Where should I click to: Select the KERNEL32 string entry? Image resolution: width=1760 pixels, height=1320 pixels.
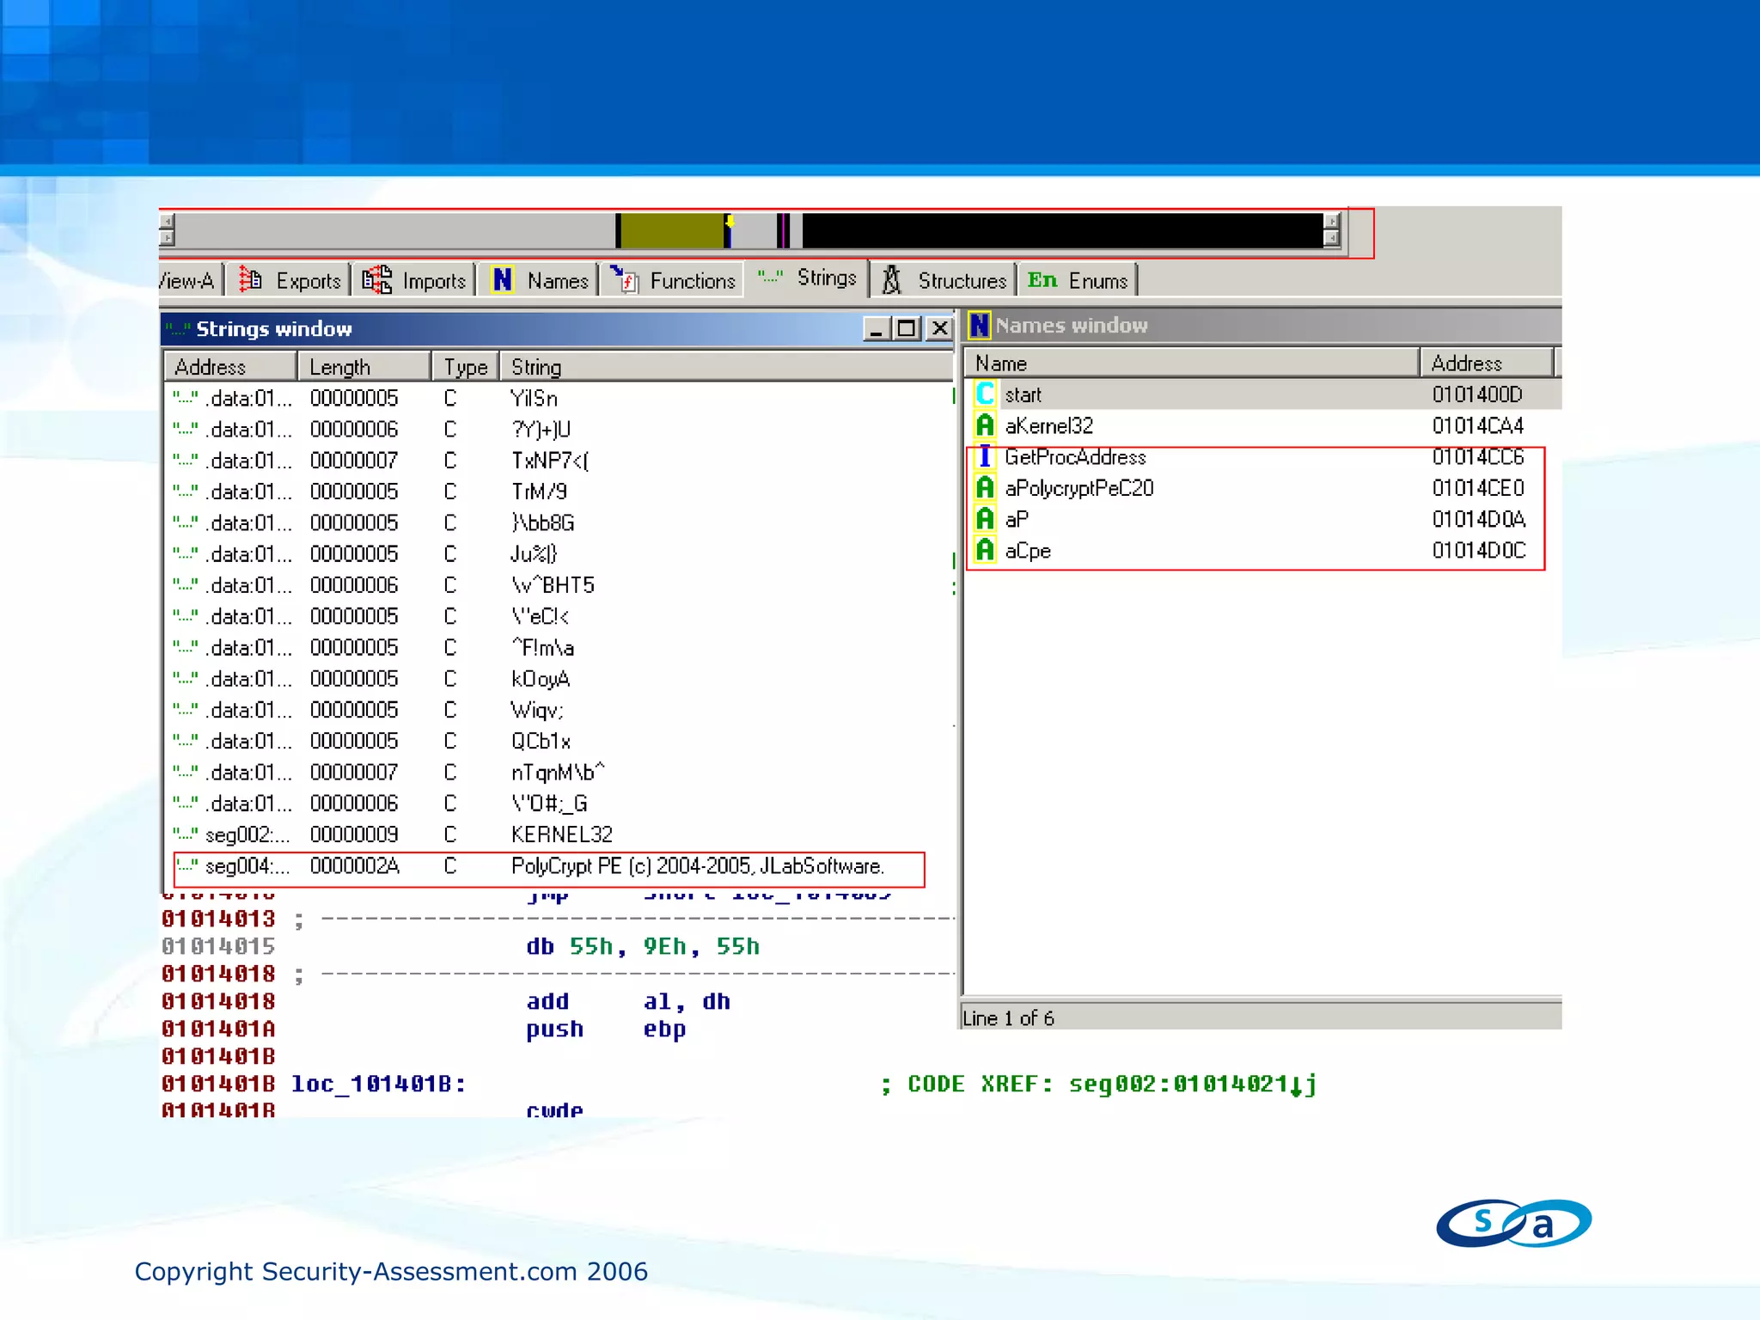(x=561, y=834)
